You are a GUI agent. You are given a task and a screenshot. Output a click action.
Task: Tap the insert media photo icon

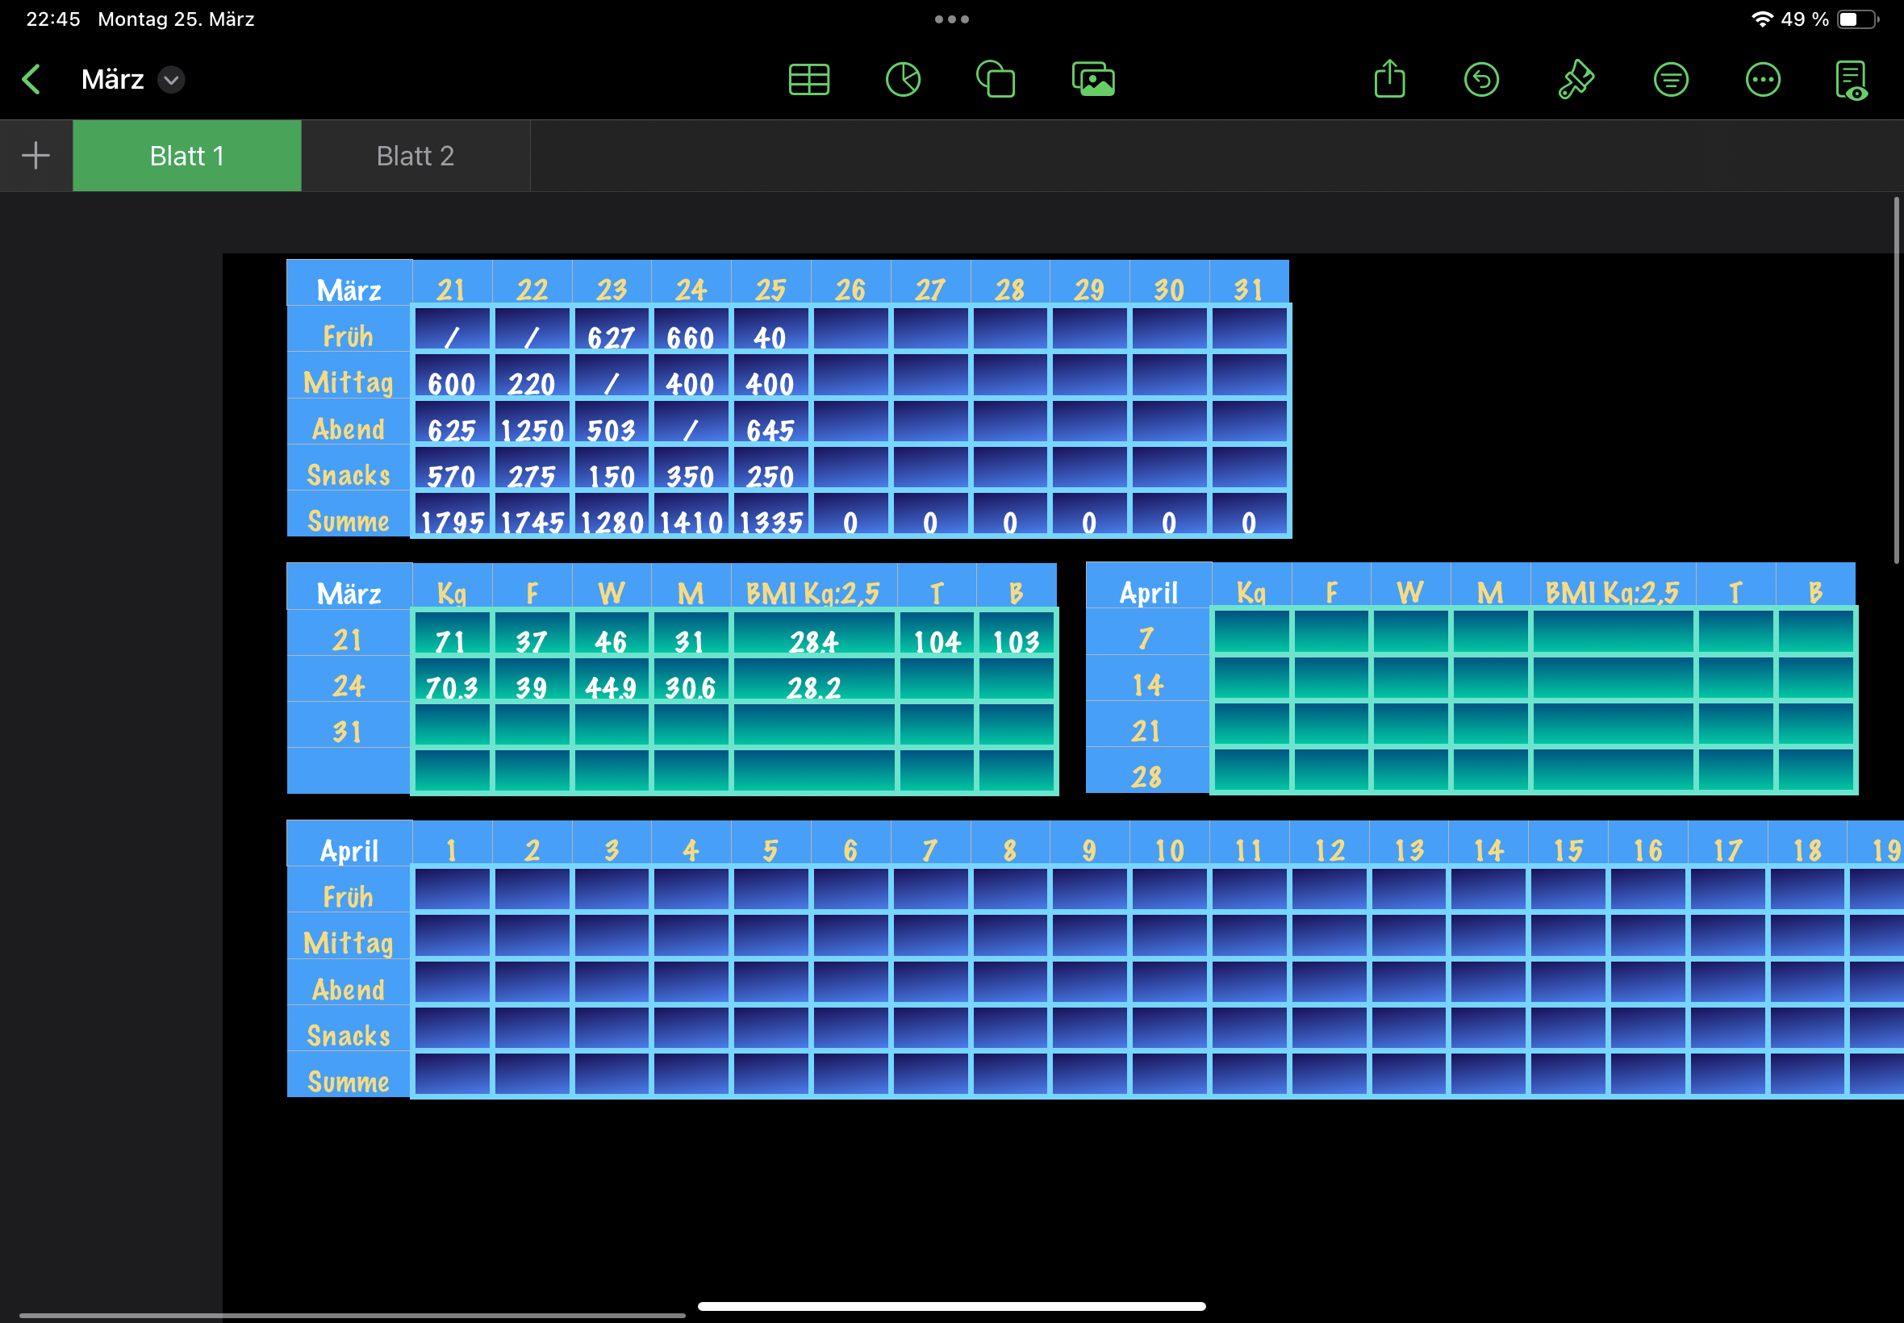1092,80
